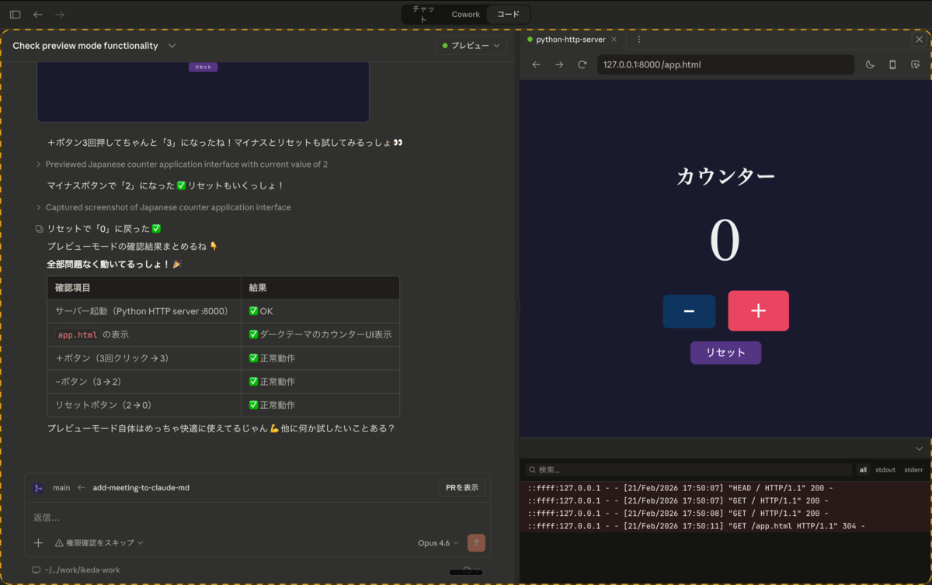Click the log 検索 search field
Viewport: 932px width, 585px height.
point(688,469)
